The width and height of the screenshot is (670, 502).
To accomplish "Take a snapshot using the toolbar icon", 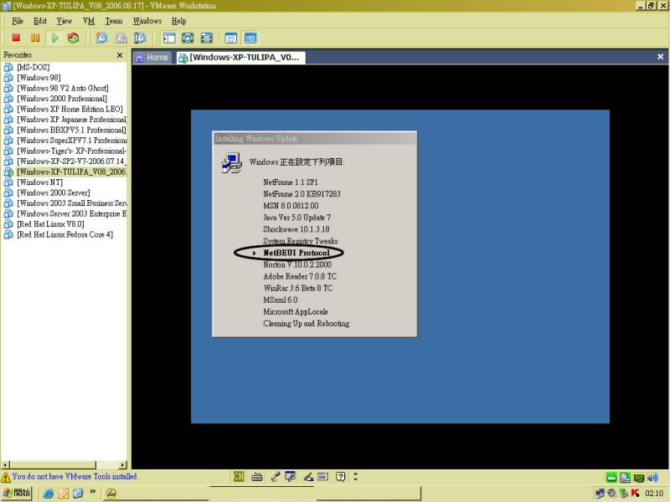I will [x=101, y=38].
